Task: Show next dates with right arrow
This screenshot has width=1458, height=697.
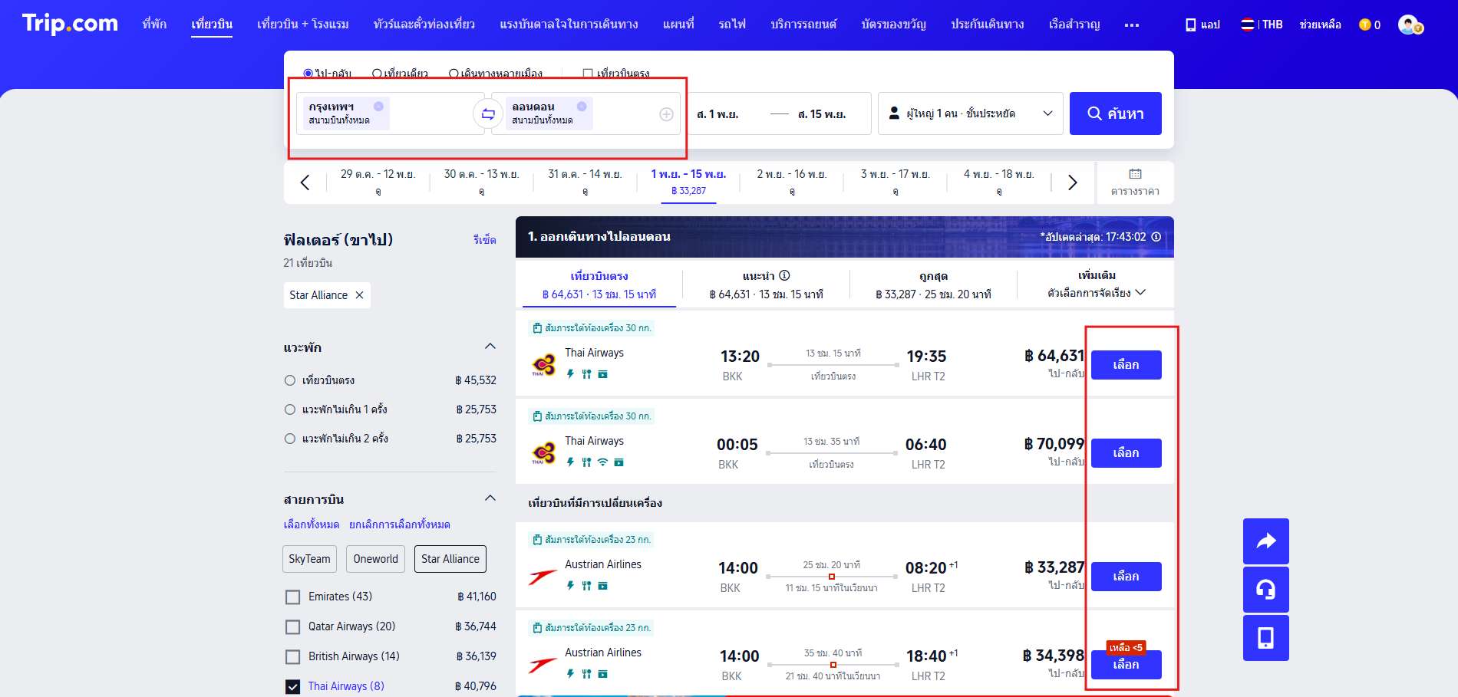Action: point(1072,182)
